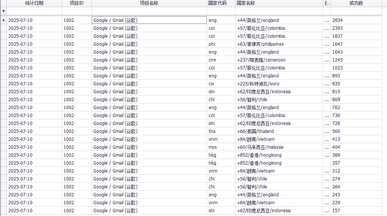The width and height of the screenshot is (387, 216).
Task: Focus the filter box under 项目ID
Action: 76,11
